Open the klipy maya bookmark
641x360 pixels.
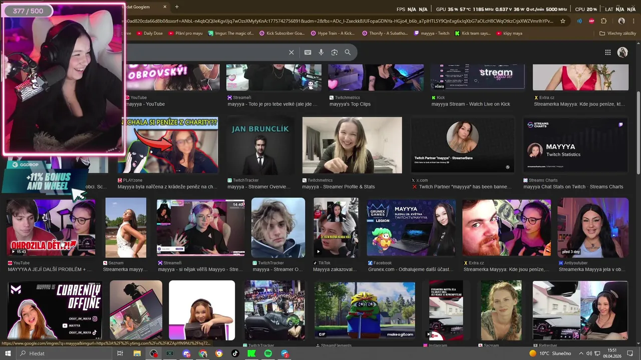point(509,33)
